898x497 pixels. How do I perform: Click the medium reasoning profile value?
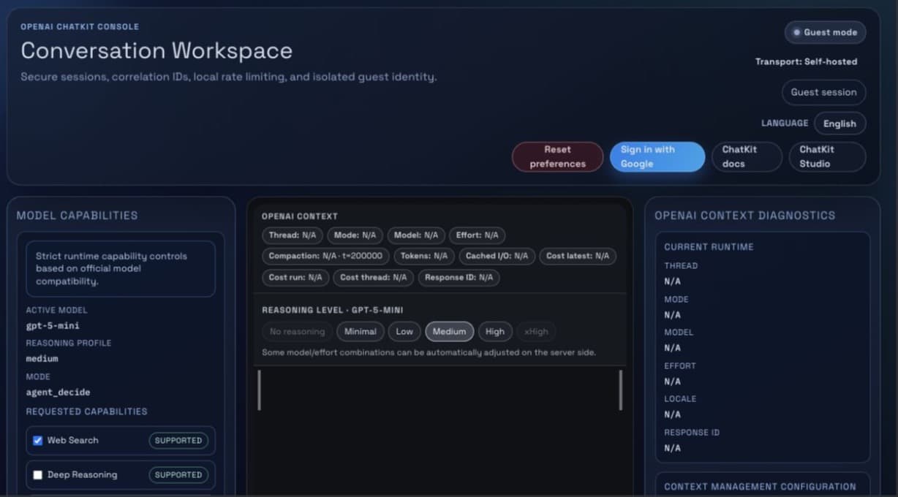(42, 359)
